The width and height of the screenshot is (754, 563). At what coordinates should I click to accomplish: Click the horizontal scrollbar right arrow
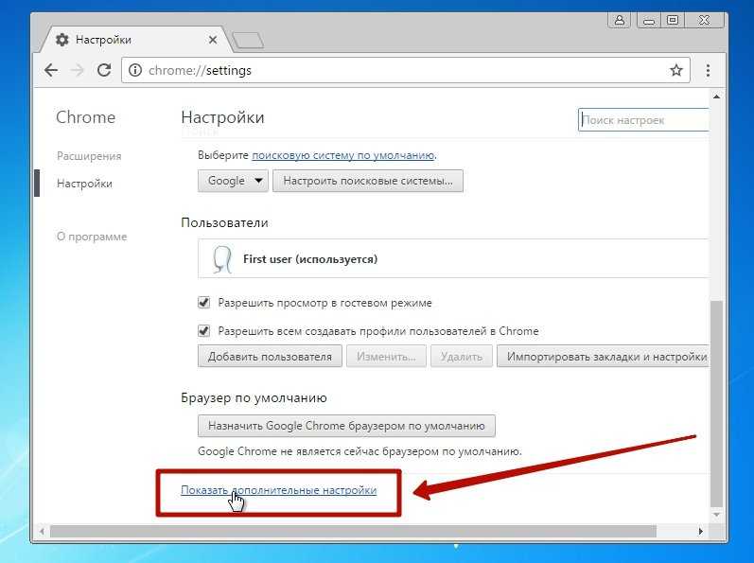[701, 531]
